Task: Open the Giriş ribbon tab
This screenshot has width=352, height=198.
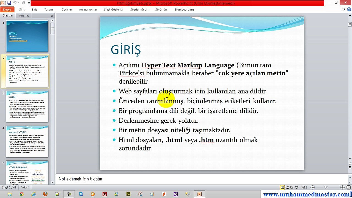Action: coord(22,10)
